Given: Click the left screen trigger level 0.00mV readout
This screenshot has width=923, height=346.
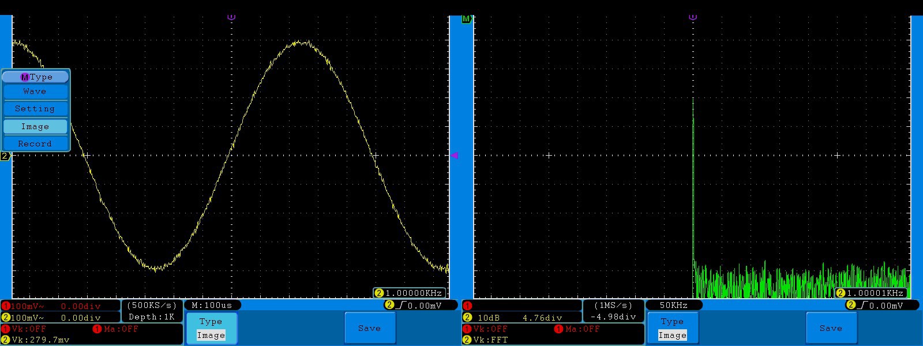Looking at the screenshot, I should (424, 306).
